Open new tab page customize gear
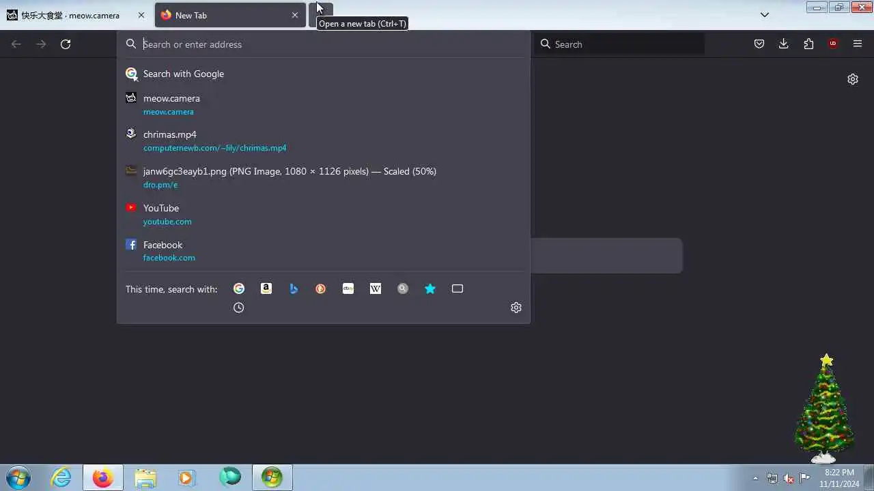 [x=853, y=79]
